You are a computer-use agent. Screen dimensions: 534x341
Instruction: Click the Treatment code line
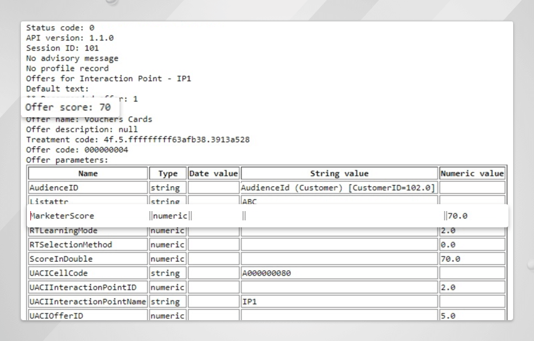[138, 140]
